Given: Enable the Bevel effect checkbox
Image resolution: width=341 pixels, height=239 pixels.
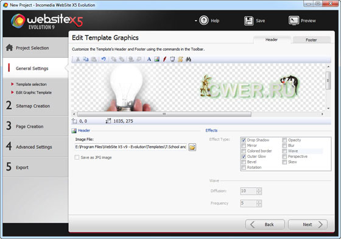Looking at the screenshot, I should 244,162.
